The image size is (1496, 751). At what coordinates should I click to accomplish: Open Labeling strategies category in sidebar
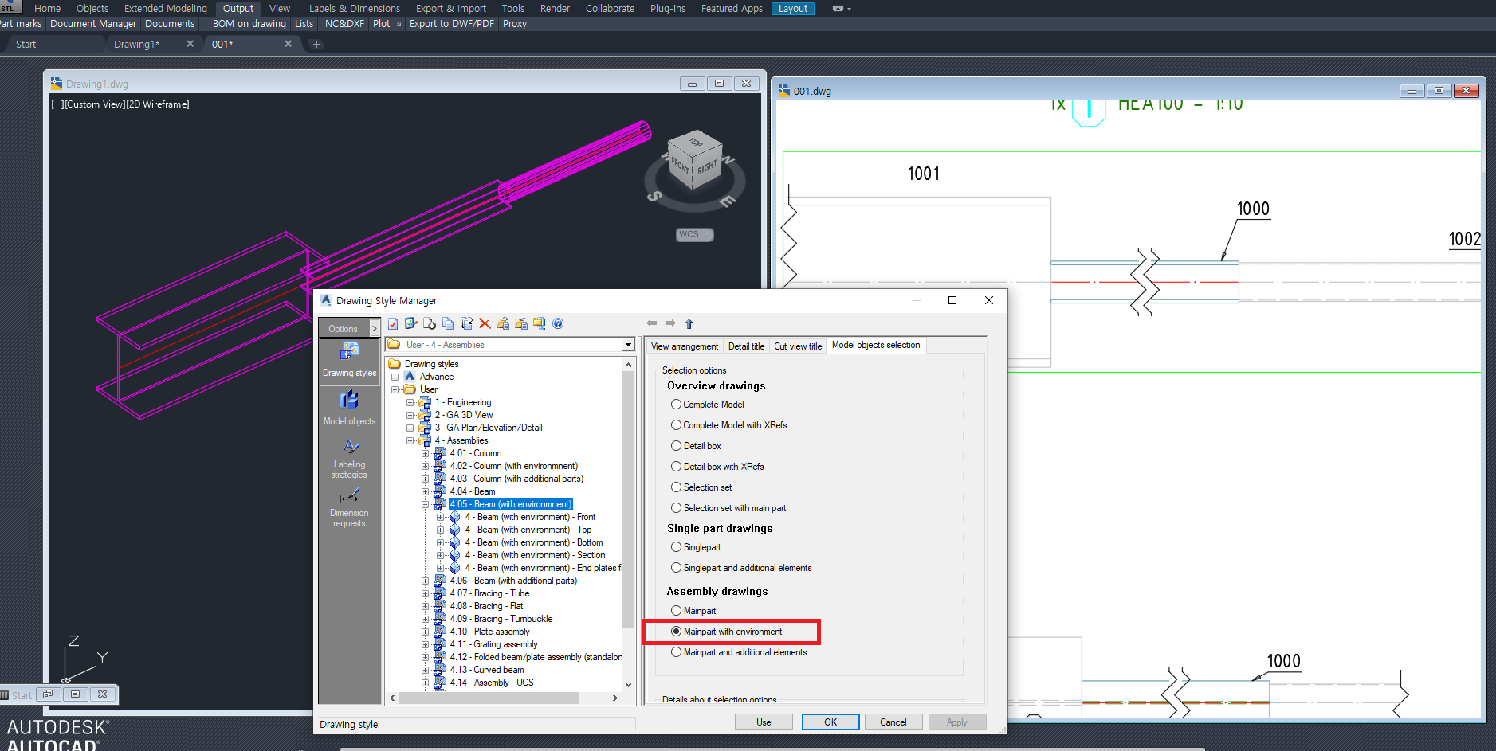350,458
